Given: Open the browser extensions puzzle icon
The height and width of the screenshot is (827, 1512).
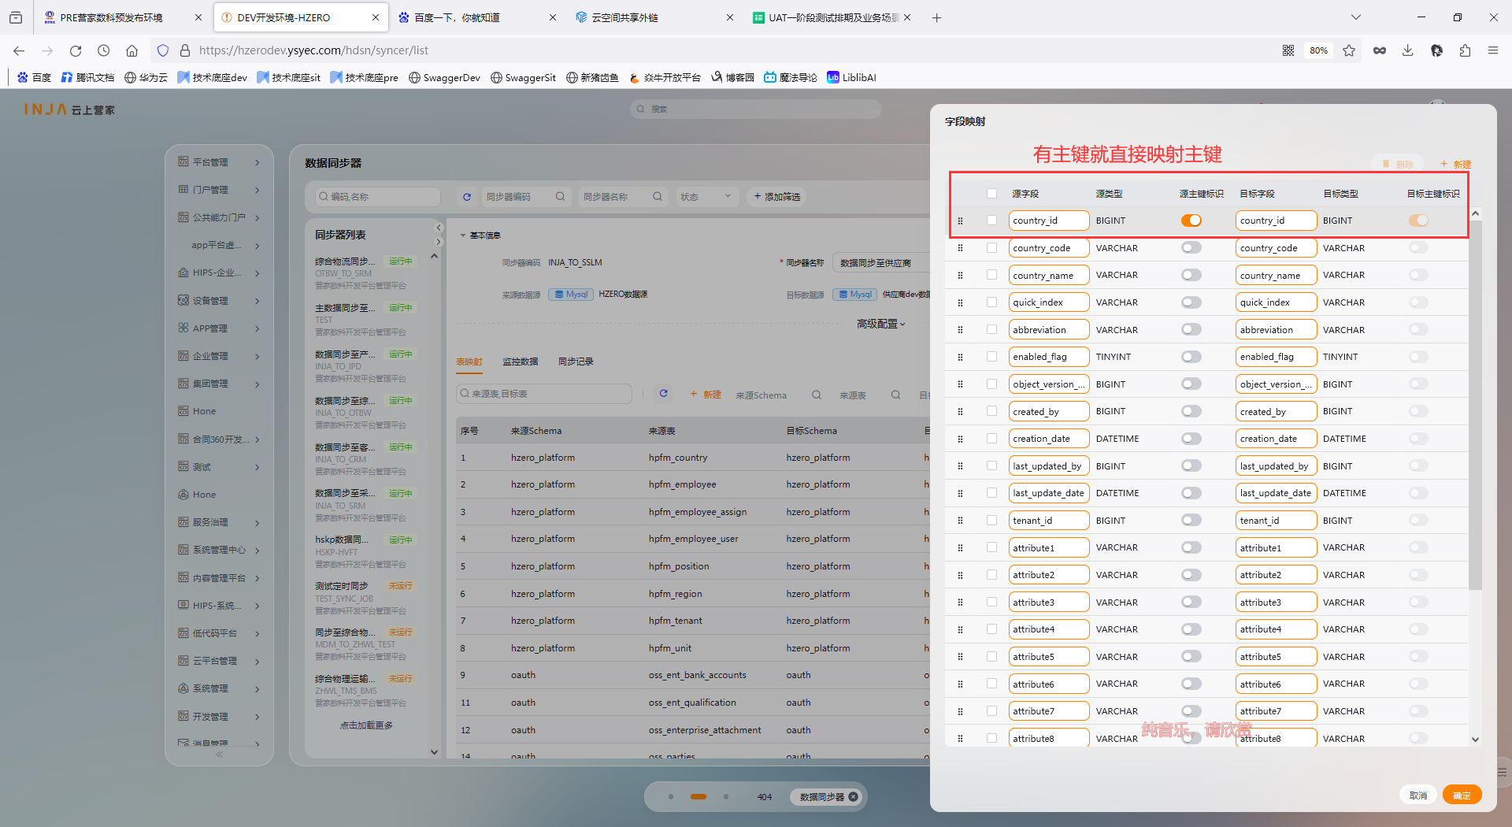Looking at the screenshot, I should click(x=1465, y=50).
